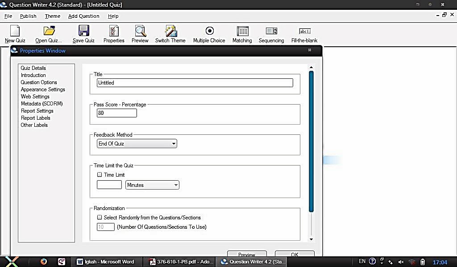Click the volume icon in system tray

pyautogui.click(x=401, y=262)
